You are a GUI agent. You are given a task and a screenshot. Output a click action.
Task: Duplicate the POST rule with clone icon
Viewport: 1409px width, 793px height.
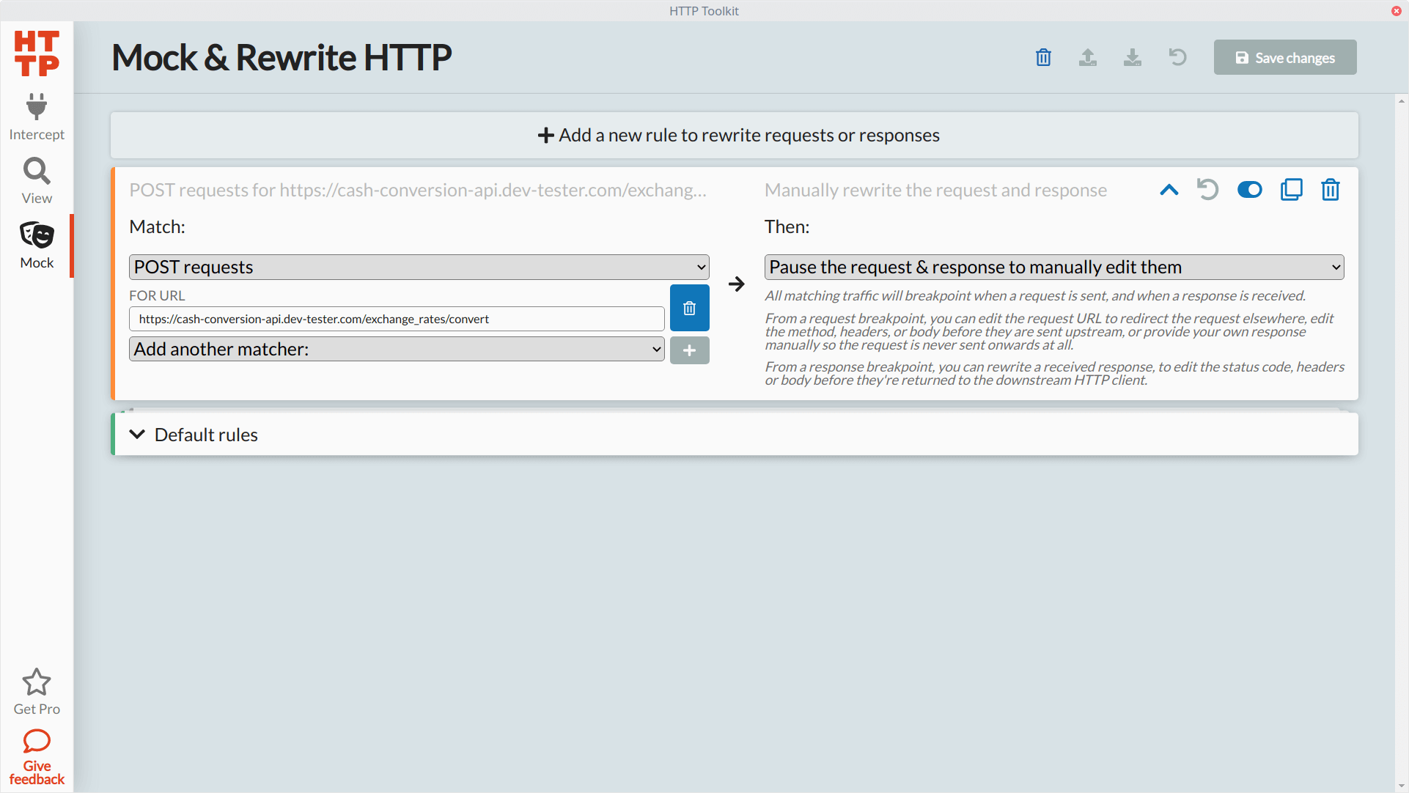pyautogui.click(x=1291, y=190)
